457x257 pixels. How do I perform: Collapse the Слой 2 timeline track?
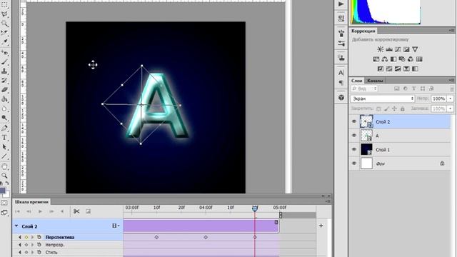[16, 226]
